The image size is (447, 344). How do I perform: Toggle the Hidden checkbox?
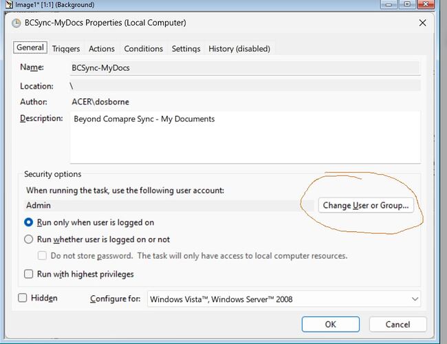click(x=23, y=298)
